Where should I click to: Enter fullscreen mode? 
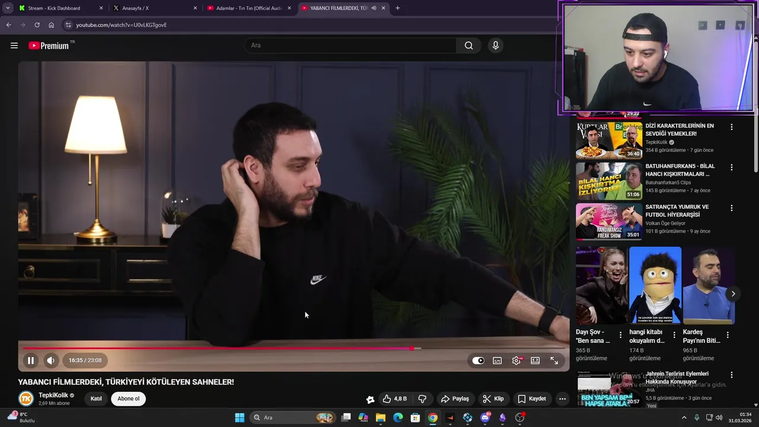click(x=554, y=361)
